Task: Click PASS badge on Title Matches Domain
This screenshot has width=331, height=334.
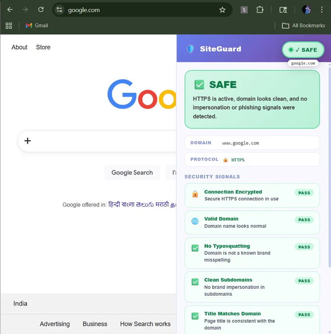Action: [x=304, y=315]
